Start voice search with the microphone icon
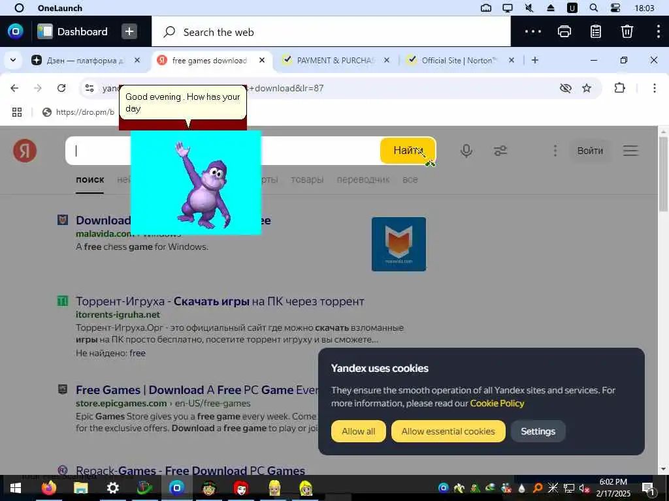Viewport: 669px width, 501px height. tap(466, 151)
